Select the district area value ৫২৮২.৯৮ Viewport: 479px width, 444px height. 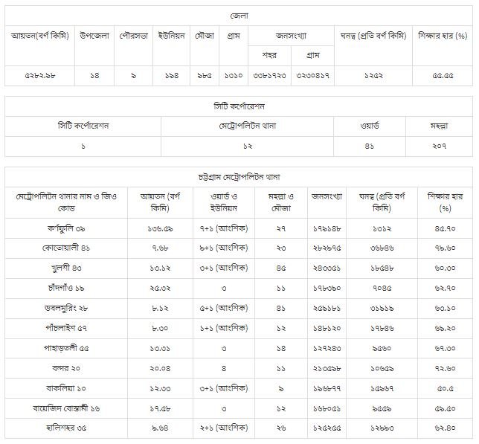coord(40,76)
